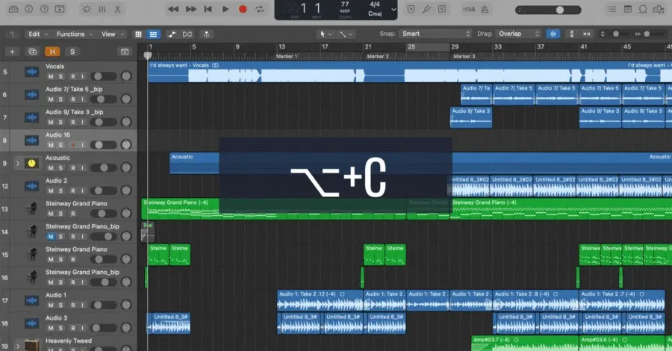Screen dimensions: 672x351
Task: Adjust the vertical zoom slider
Action: [x=616, y=34]
